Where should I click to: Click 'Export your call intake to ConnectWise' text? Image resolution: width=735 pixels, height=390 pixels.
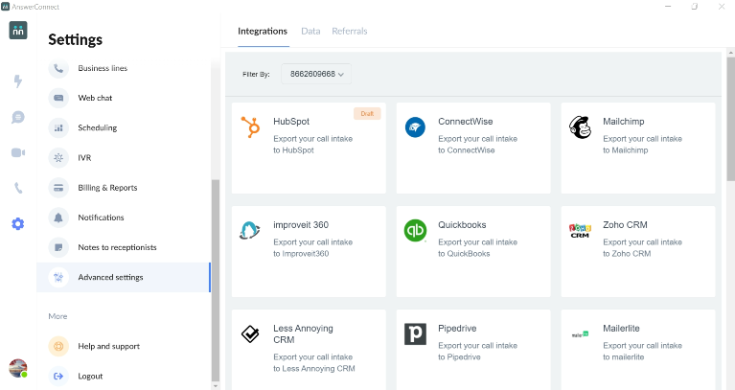click(x=477, y=145)
